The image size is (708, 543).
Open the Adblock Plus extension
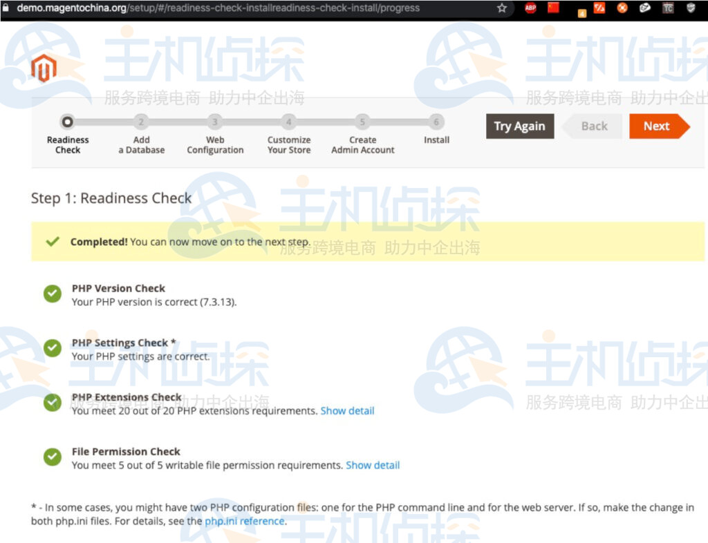530,8
